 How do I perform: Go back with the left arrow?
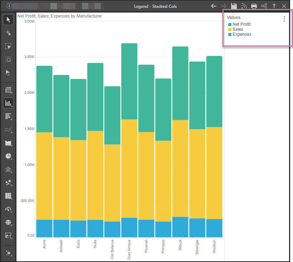[214, 6]
